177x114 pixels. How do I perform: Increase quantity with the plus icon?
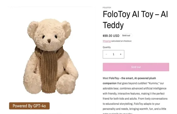(121, 54)
